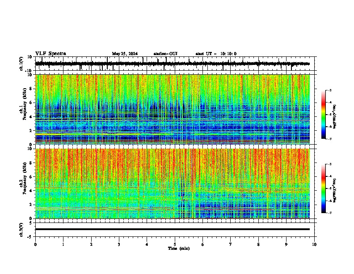Click the "ch.3(V)" axis label
This screenshot has height=274, width=354.
[x=21, y=230]
